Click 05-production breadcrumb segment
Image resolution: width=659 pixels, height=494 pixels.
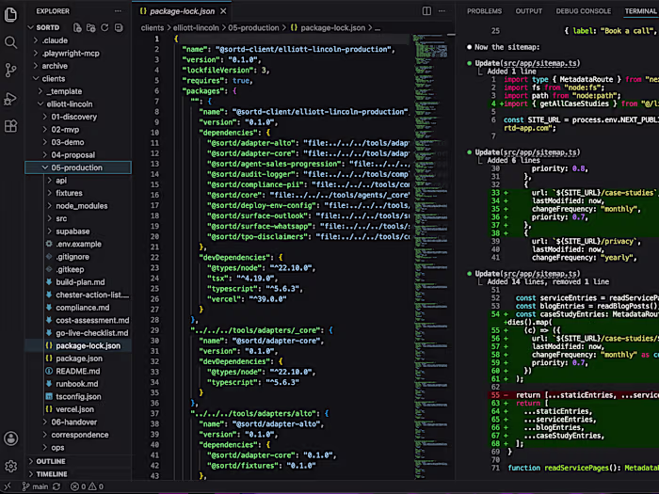(x=253, y=28)
